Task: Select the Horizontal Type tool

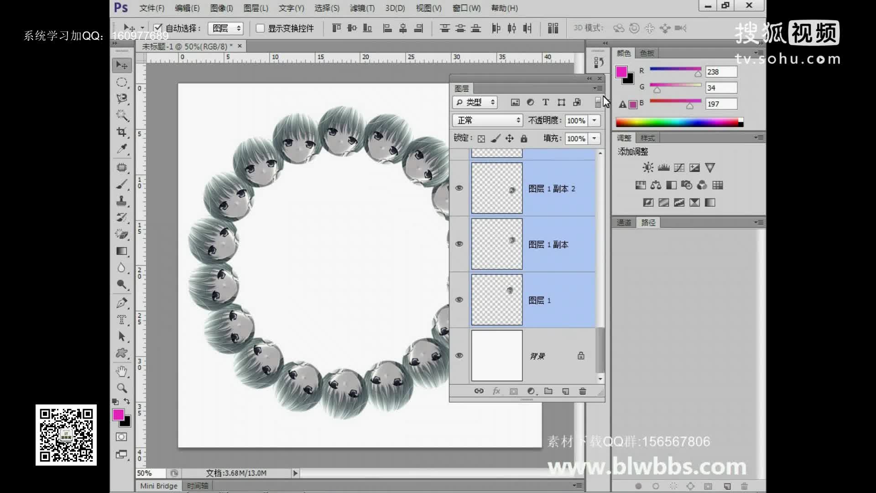Action: [x=122, y=320]
